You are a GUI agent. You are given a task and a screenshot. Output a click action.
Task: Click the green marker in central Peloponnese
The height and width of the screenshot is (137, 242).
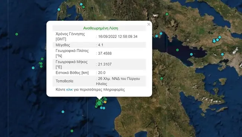[162, 78]
